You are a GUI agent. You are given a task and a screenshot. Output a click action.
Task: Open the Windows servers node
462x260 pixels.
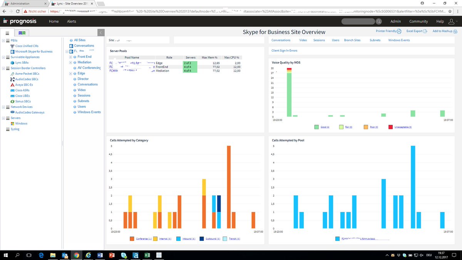pos(21,123)
